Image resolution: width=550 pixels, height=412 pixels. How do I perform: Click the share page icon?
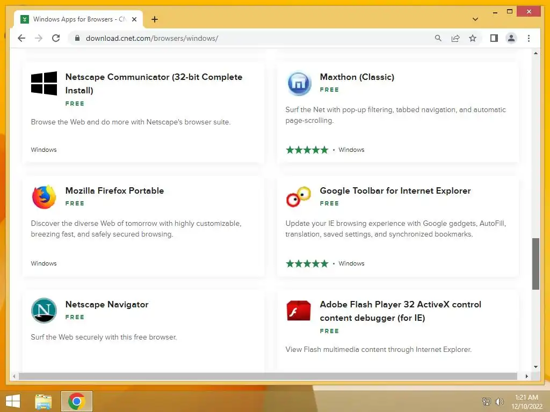(x=455, y=38)
